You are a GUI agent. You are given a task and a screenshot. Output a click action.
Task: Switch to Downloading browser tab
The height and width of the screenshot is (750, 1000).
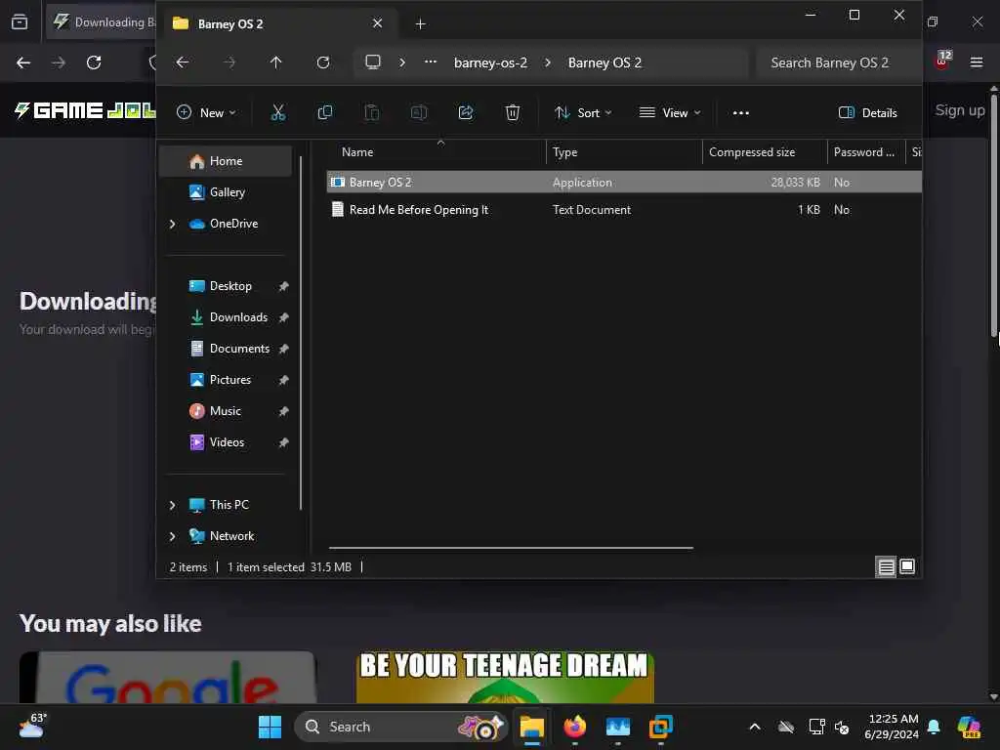[x=102, y=22]
